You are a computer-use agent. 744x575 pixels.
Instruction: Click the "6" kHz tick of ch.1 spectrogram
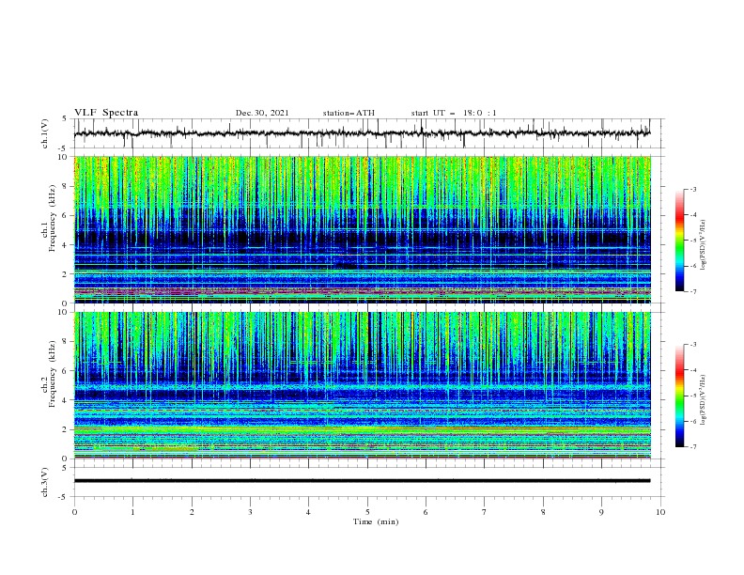[66, 215]
